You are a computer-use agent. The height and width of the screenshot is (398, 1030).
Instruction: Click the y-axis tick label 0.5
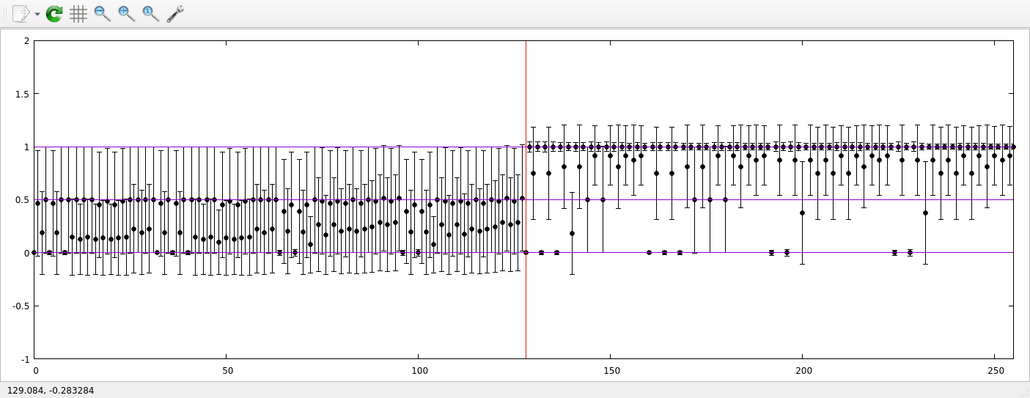[22, 200]
